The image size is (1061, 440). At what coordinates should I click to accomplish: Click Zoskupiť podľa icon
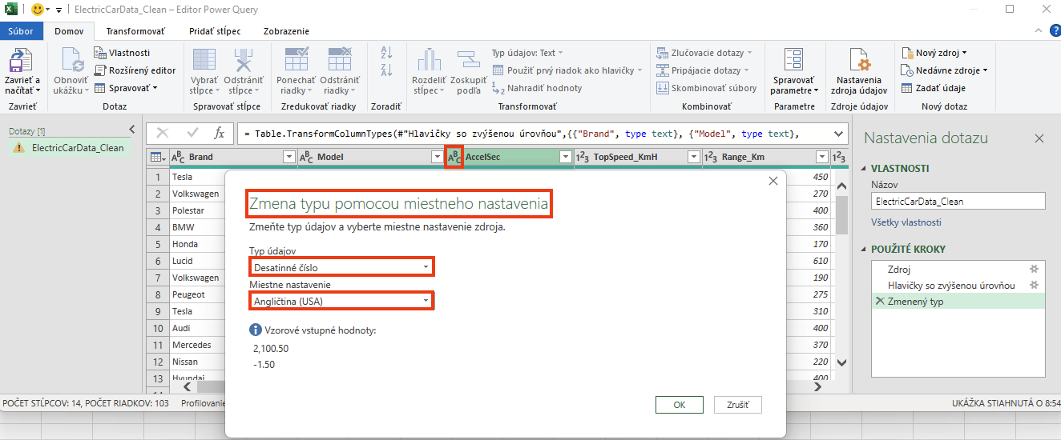tap(468, 61)
